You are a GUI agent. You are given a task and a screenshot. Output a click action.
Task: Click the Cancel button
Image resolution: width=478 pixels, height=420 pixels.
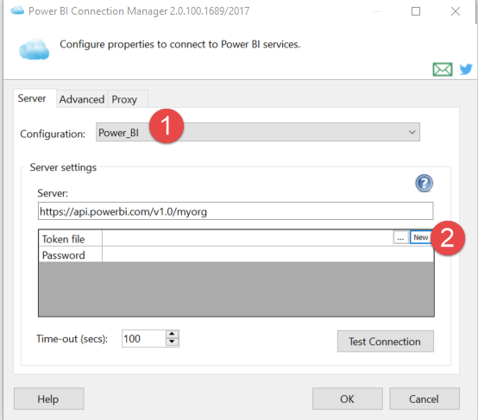(424, 398)
